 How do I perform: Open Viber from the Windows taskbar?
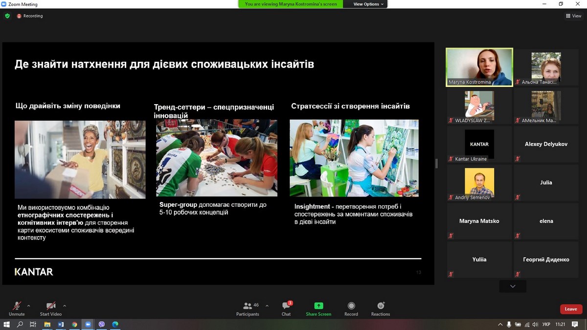[102, 324]
